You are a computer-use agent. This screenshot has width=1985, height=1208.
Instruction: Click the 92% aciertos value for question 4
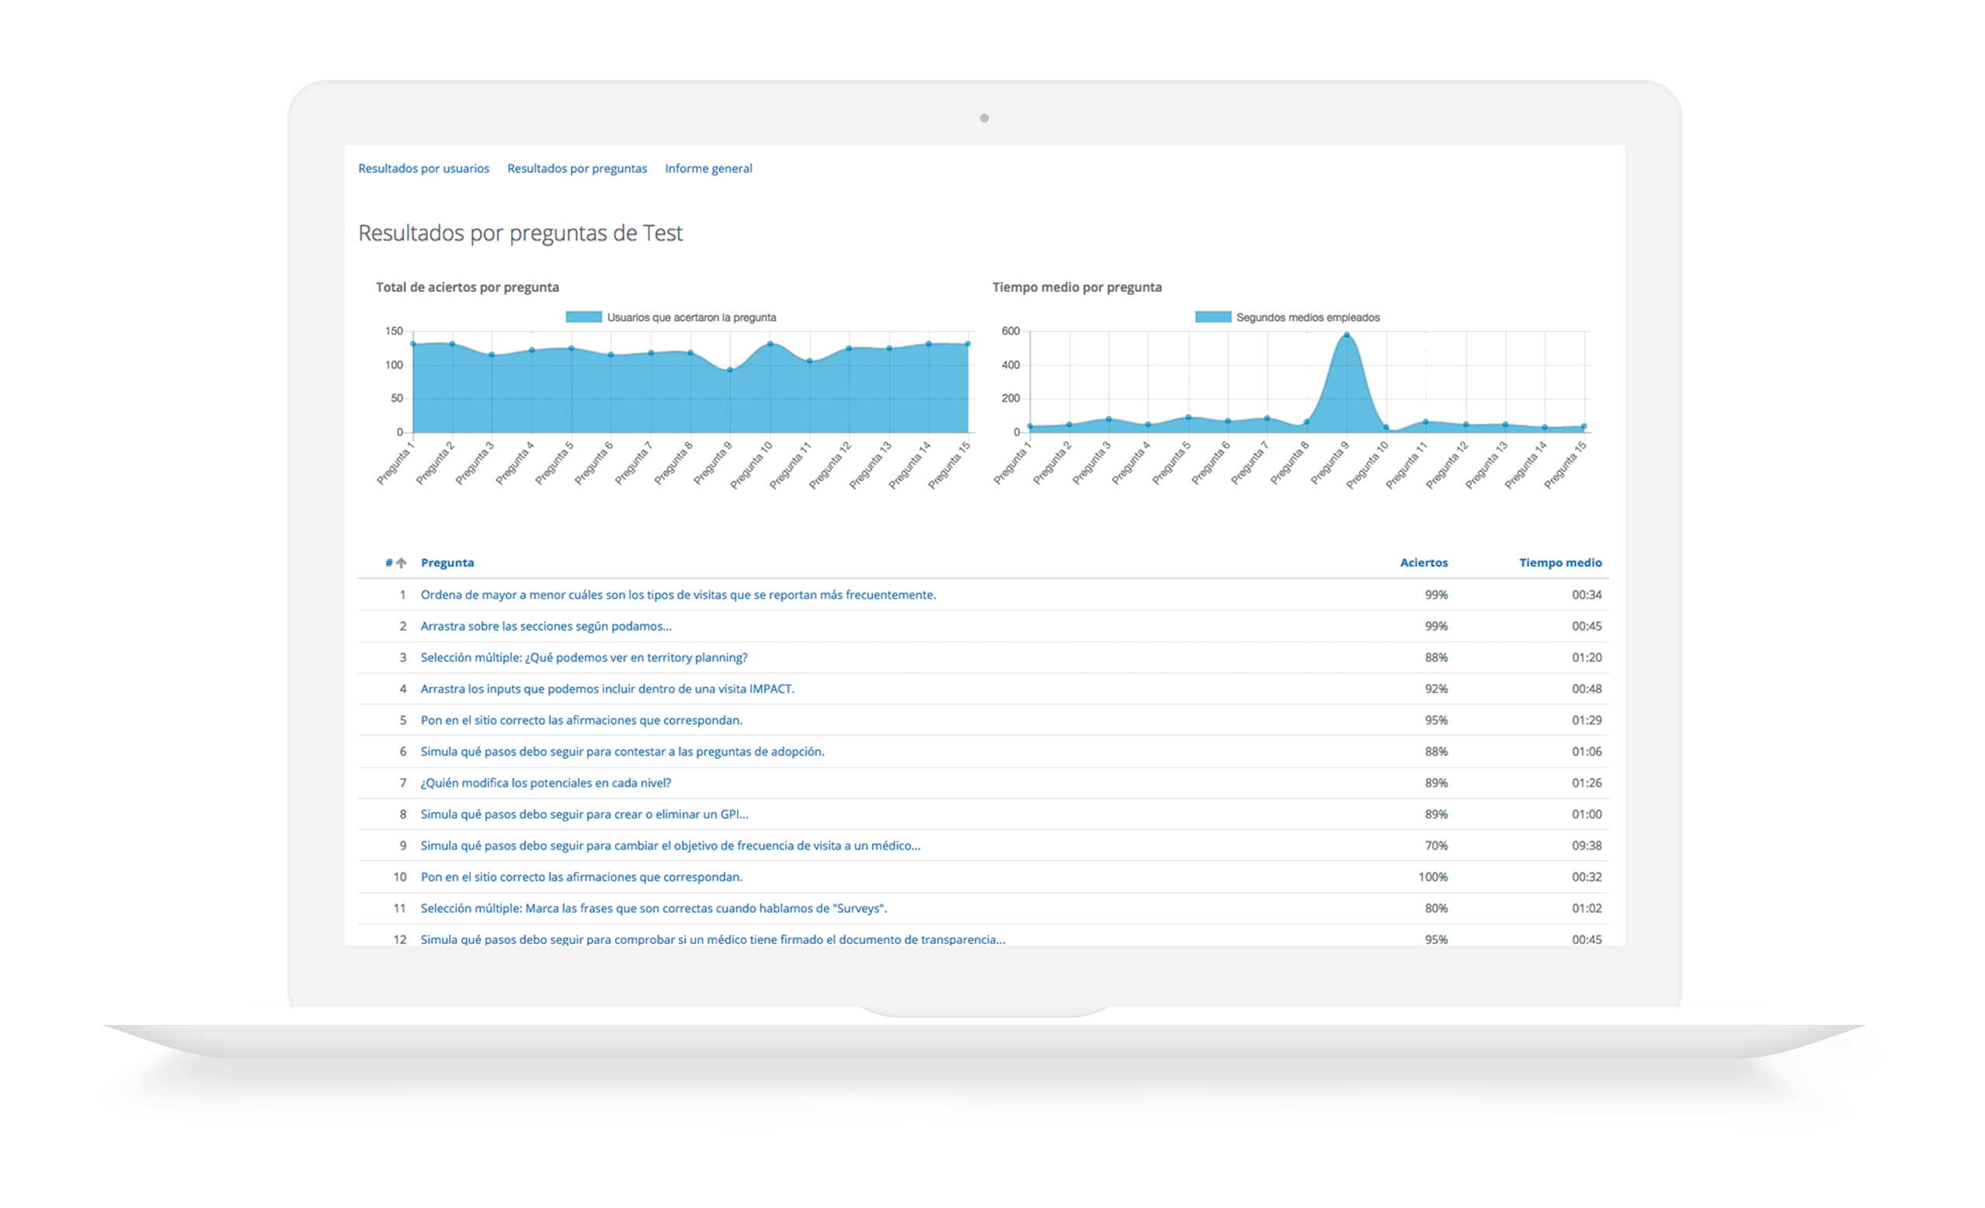point(1436,689)
